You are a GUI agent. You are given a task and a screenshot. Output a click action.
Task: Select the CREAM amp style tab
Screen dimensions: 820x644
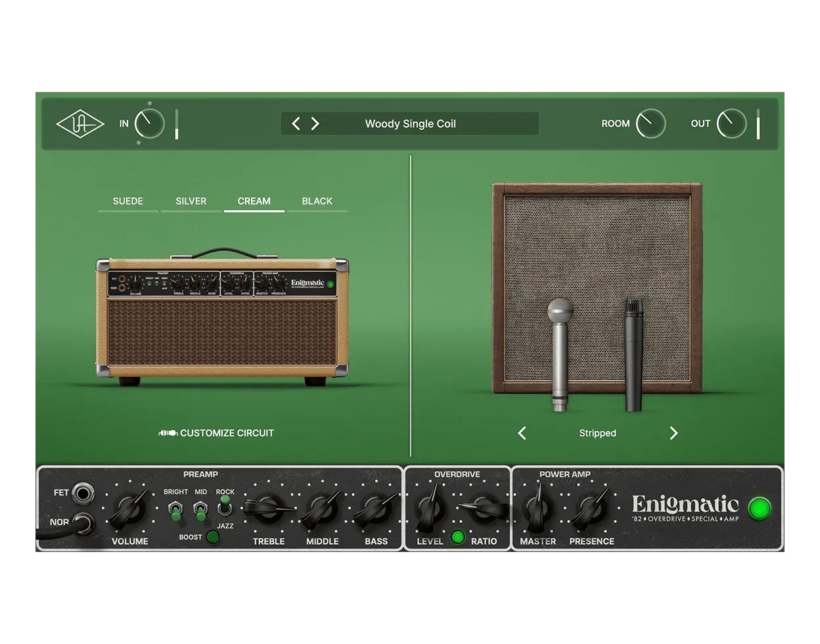[x=254, y=202]
